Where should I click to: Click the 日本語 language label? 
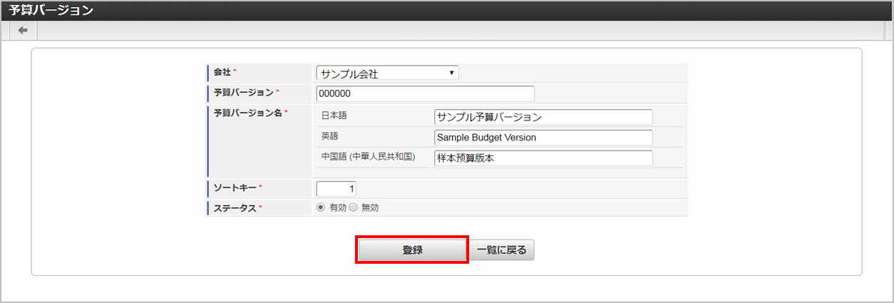(x=334, y=115)
